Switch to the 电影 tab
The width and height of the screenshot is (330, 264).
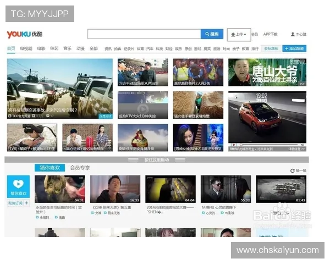(41, 48)
